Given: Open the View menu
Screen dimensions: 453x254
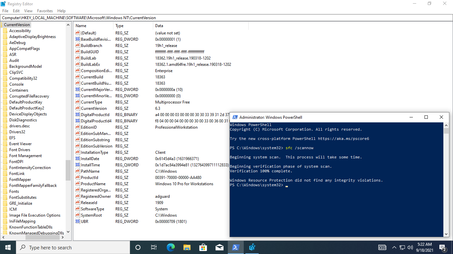Looking at the screenshot, I should (x=28, y=11).
